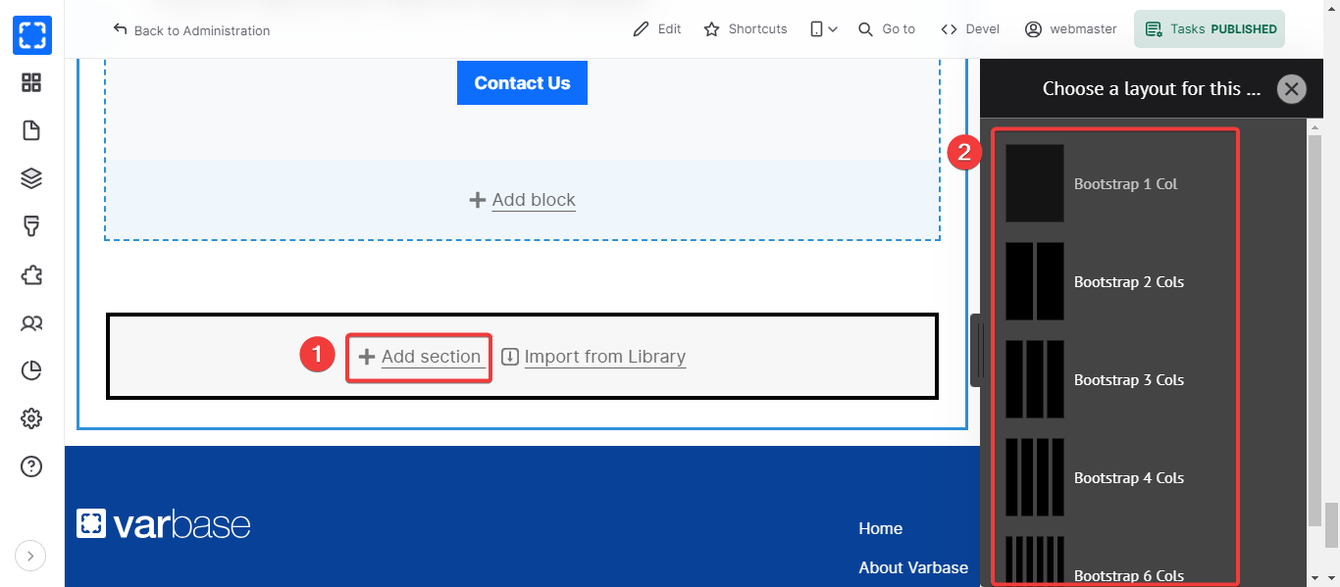Expand the sidebar with the arrow button

click(30, 557)
